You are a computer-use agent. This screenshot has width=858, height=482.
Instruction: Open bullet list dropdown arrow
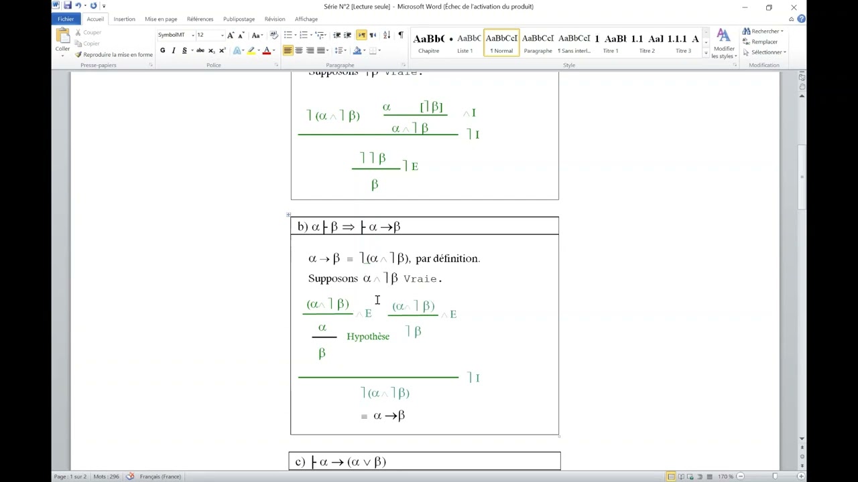(296, 35)
